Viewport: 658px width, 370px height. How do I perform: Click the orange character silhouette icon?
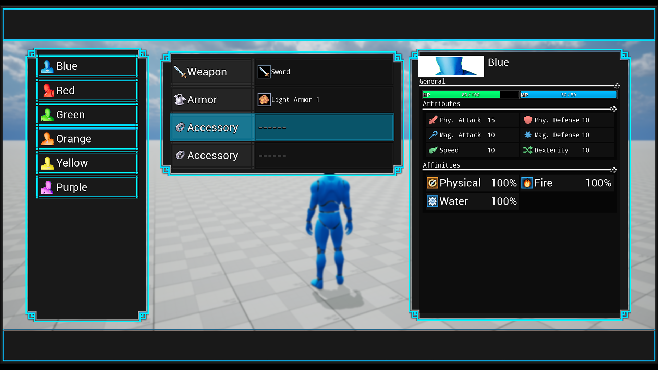click(48, 139)
